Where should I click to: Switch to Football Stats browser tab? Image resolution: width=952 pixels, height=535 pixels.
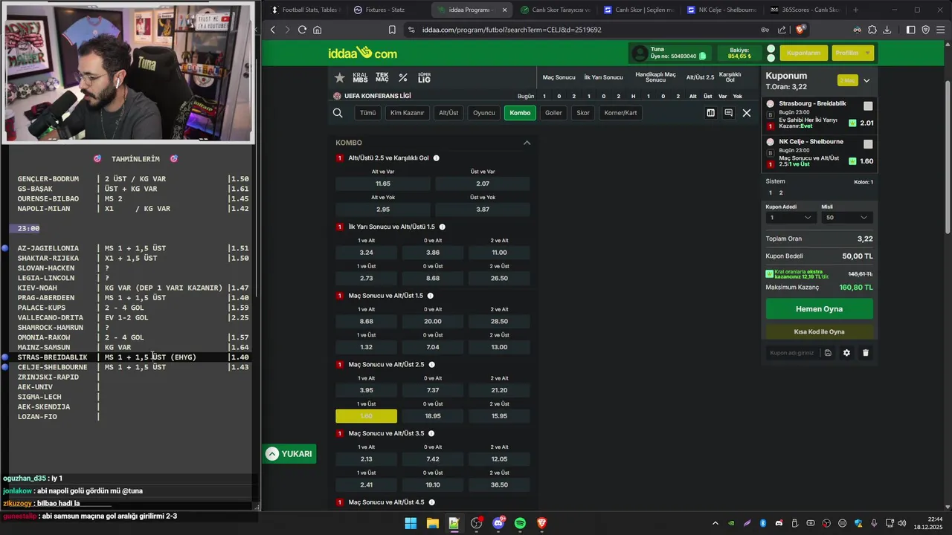(305, 10)
